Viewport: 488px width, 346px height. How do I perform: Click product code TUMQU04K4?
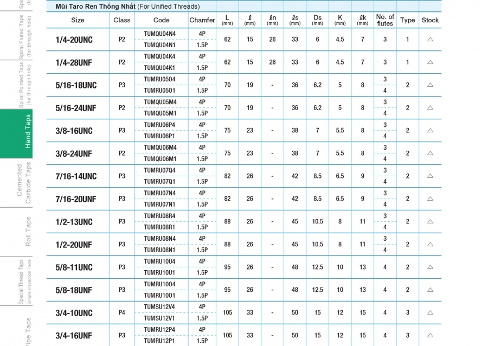pyautogui.click(x=159, y=56)
